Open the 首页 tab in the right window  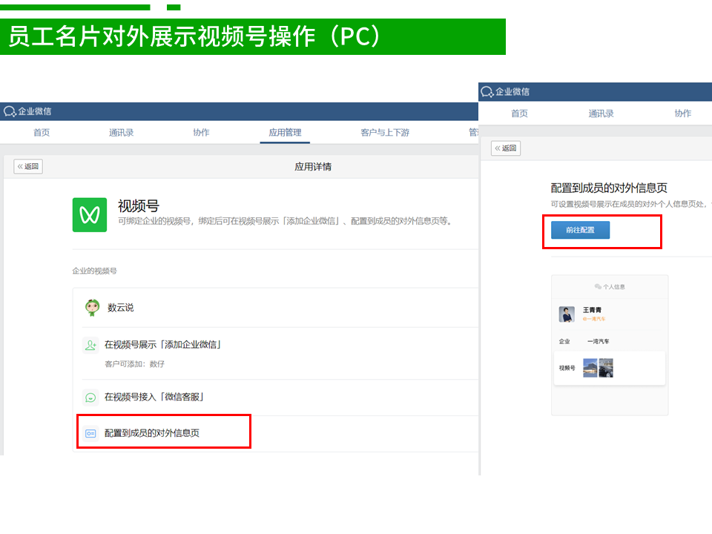pyautogui.click(x=519, y=113)
